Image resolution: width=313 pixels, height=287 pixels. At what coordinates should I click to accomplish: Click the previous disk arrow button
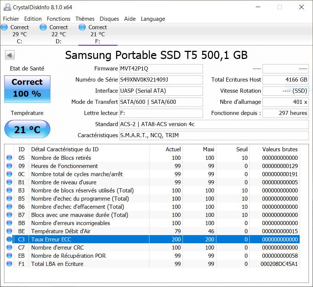tap(10, 55)
